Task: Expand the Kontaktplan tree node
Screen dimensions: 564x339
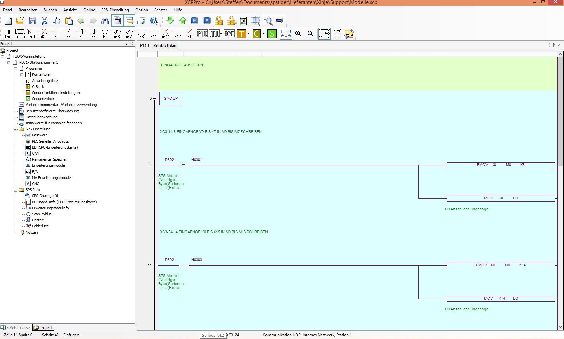Action: pos(22,75)
